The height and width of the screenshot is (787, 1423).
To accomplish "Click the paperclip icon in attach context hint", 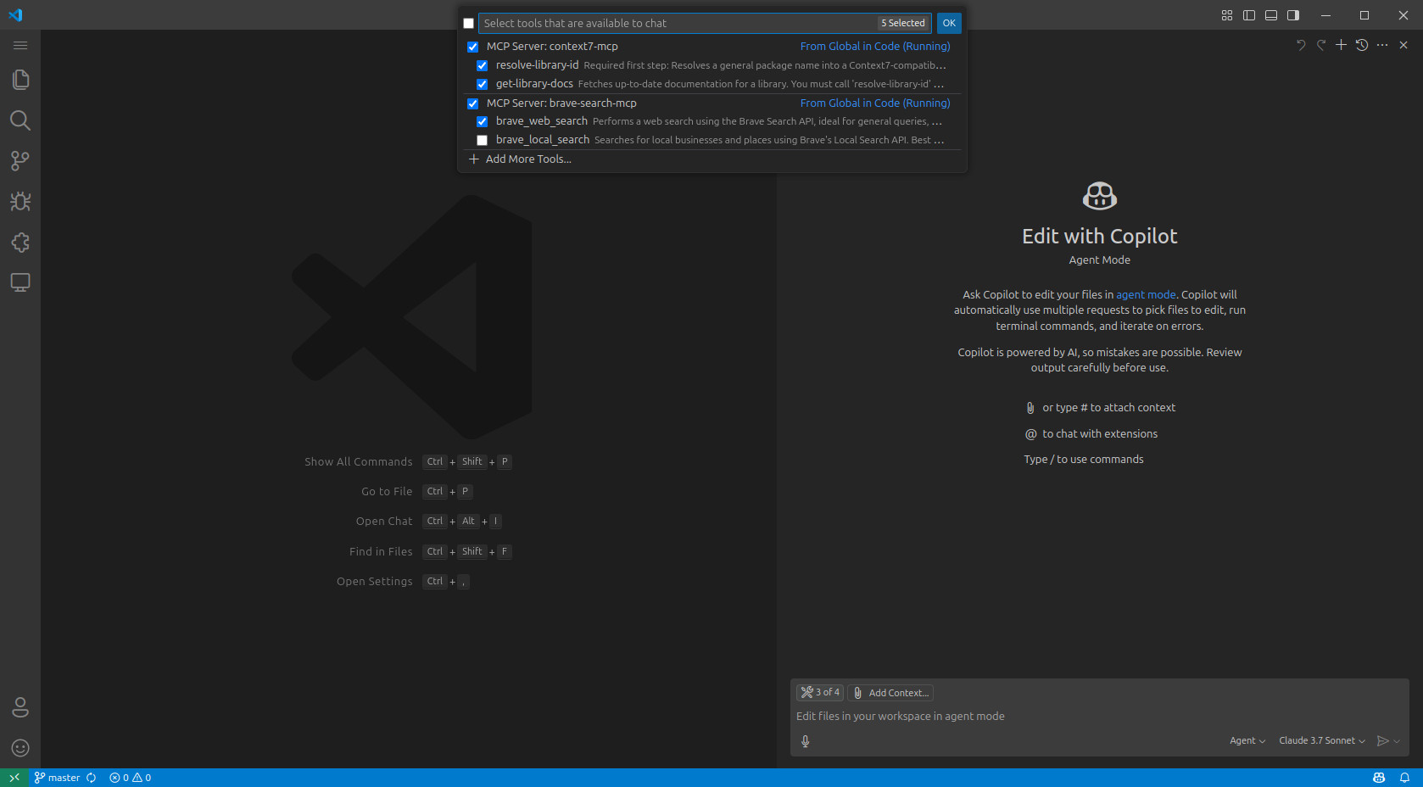I will (x=1030, y=408).
